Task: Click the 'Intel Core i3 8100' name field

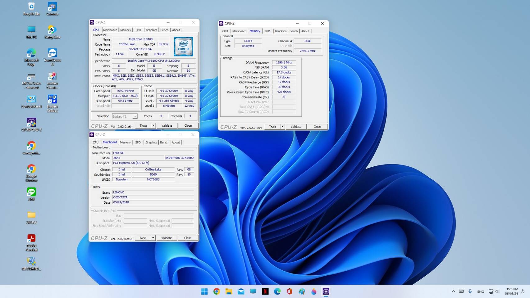Action: [141, 39]
